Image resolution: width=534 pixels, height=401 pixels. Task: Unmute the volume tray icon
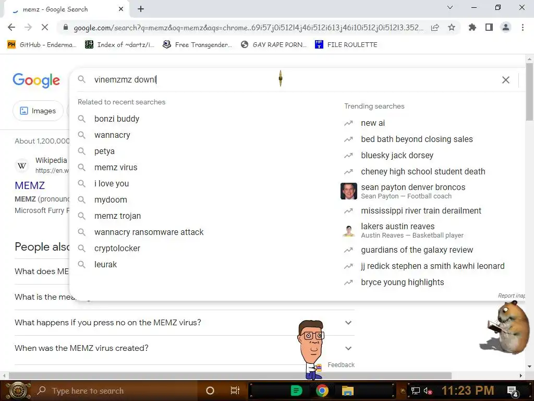point(428,391)
